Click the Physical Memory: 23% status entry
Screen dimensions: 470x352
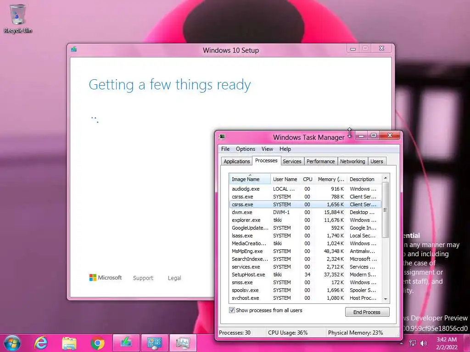click(x=356, y=333)
